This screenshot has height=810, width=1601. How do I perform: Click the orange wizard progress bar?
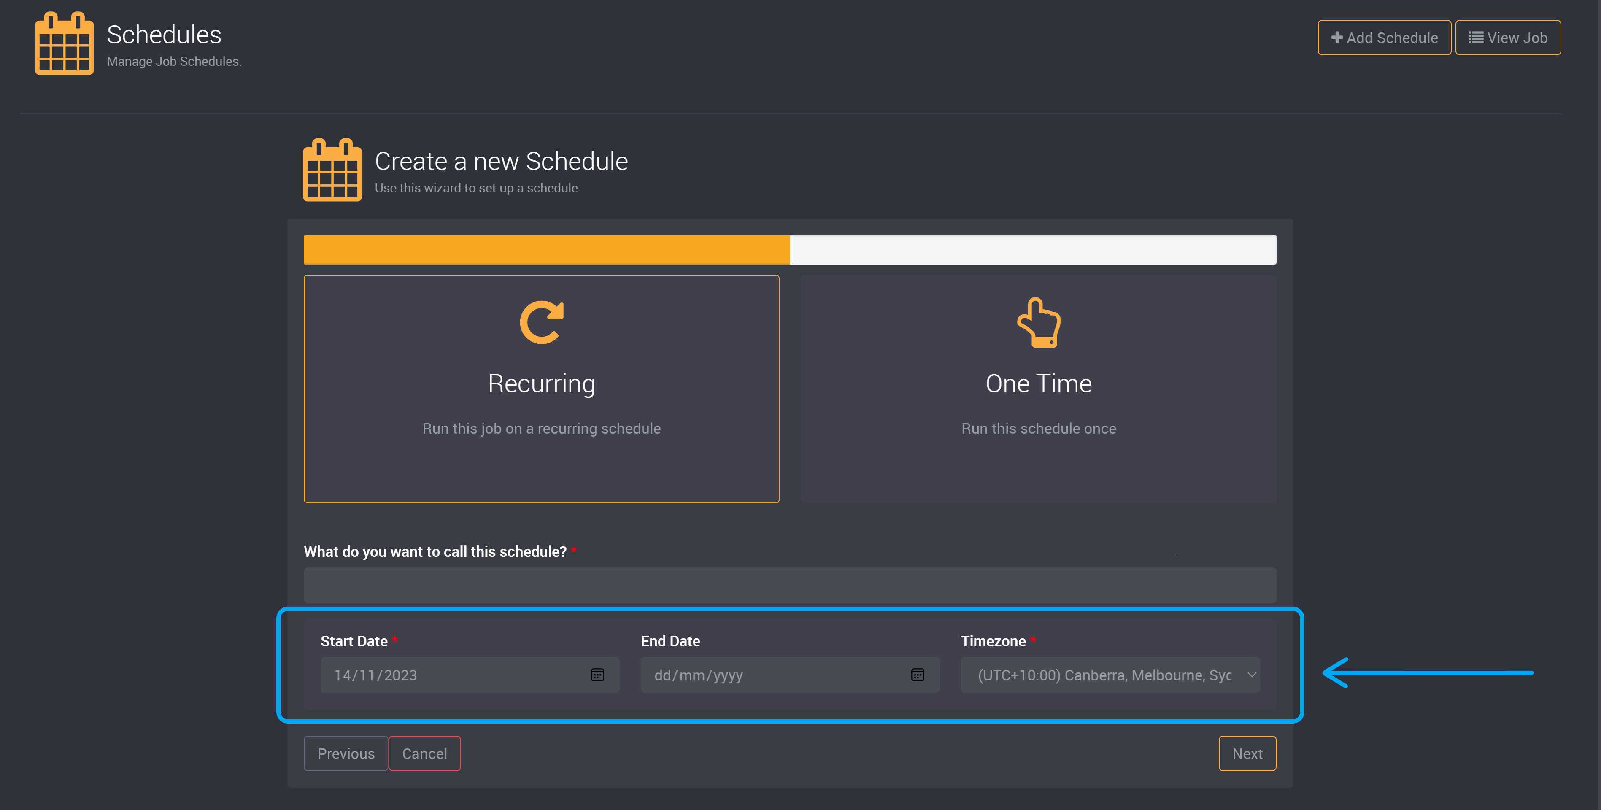[x=546, y=250]
